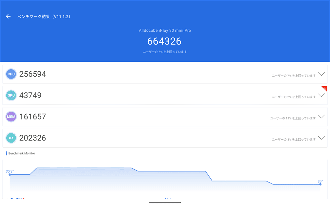Screen dimensions: 330x206
Task: Tap the ベンチマーク結果 (V11.1.2) title
Action: 44,17
